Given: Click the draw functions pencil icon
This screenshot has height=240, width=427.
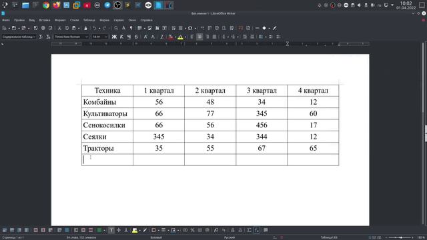Looking at the screenshot, I should coord(274,28).
